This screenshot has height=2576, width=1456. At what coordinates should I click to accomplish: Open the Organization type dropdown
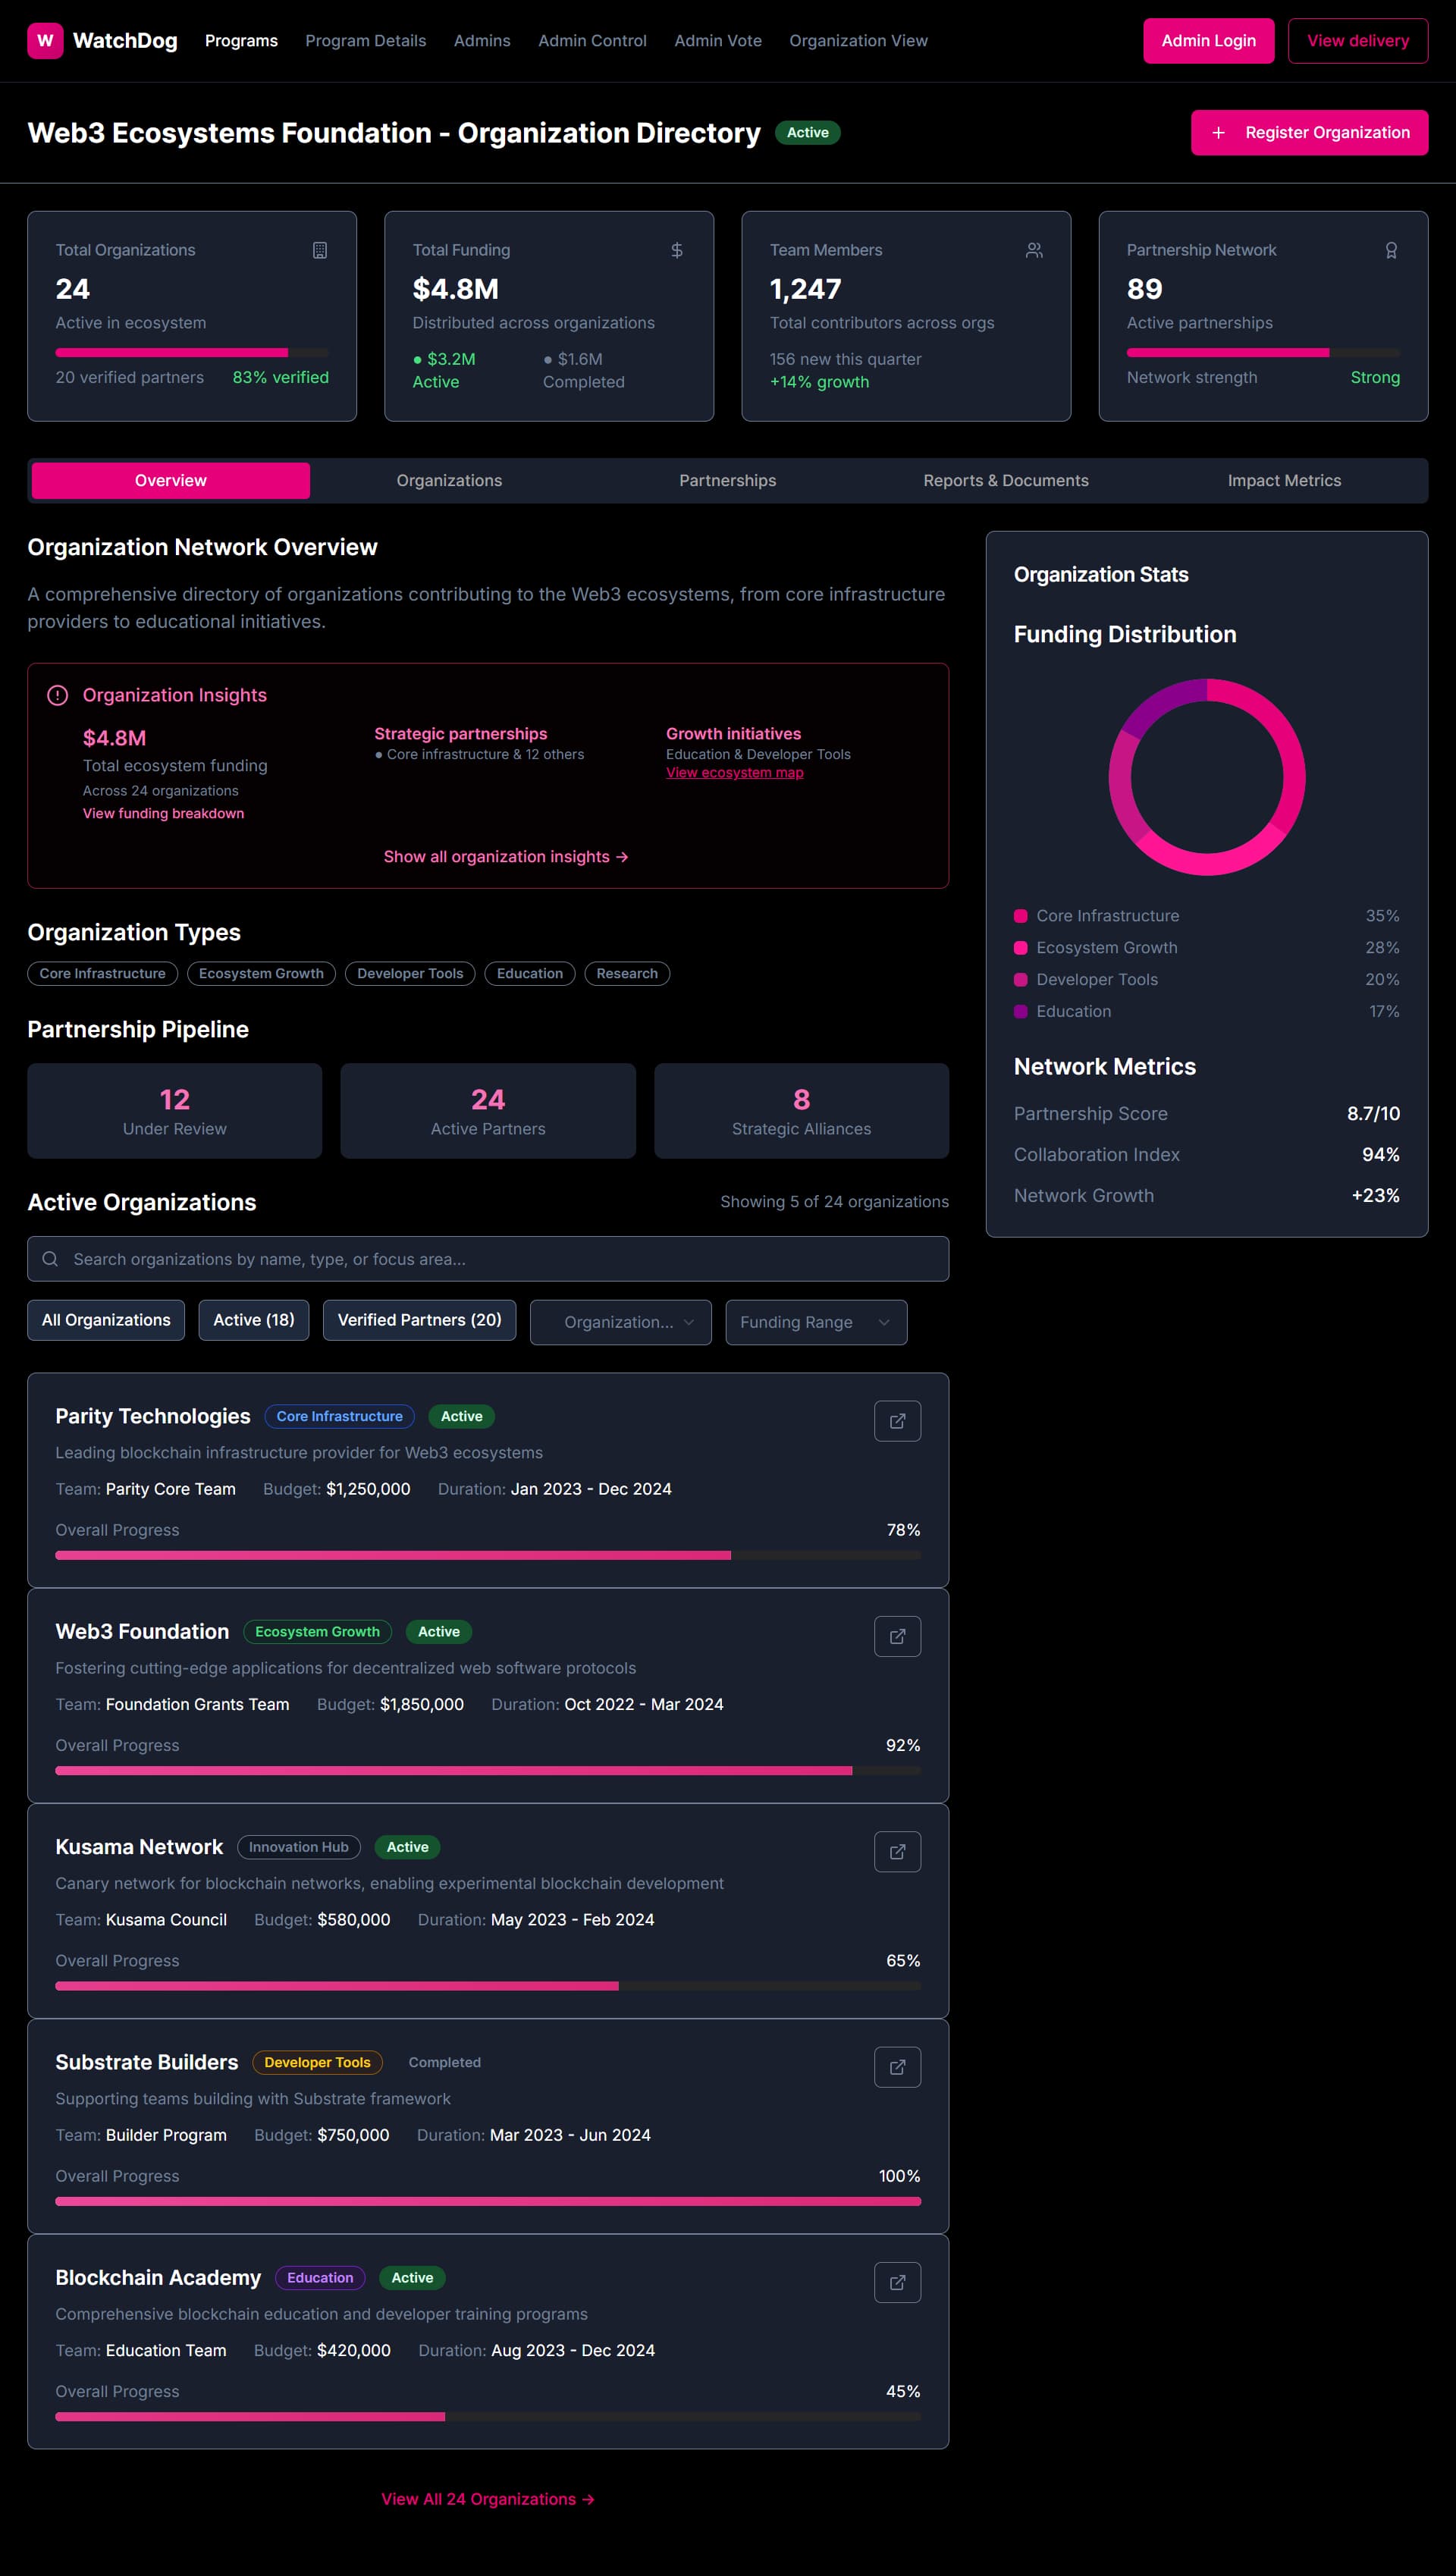point(620,1322)
